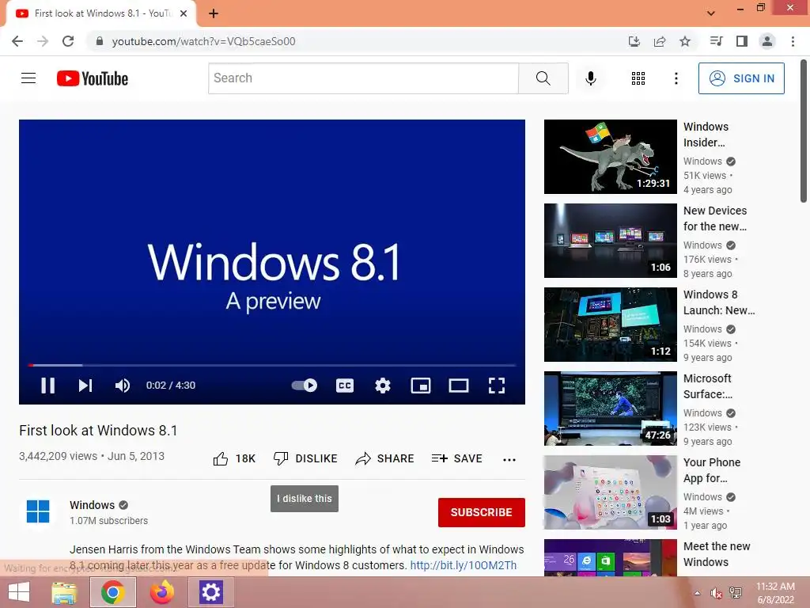Go to the YouTube home logo
The height and width of the screenshot is (608, 810).
click(x=93, y=78)
